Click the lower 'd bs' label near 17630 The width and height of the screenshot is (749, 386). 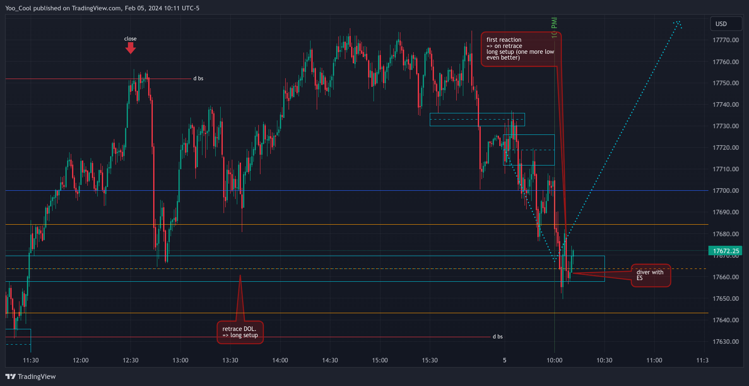coord(498,337)
